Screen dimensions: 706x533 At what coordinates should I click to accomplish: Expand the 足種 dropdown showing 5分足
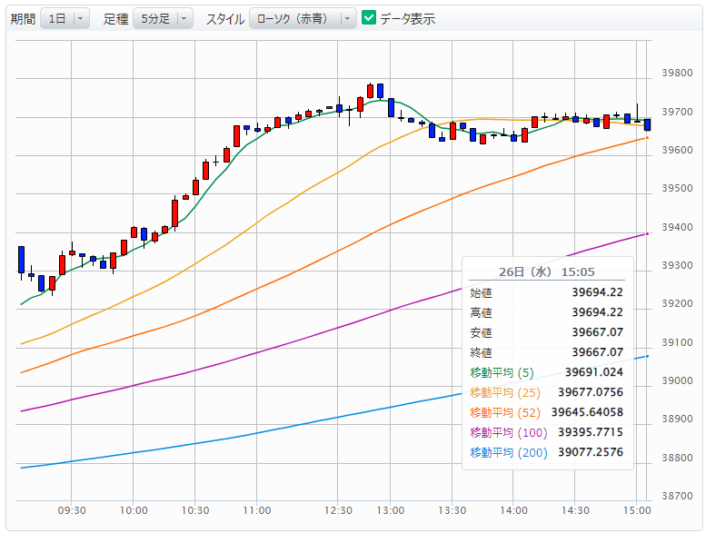coord(163,18)
